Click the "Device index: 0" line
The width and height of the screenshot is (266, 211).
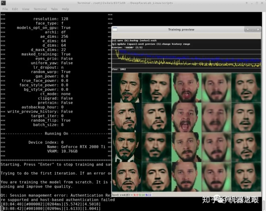point(46,142)
